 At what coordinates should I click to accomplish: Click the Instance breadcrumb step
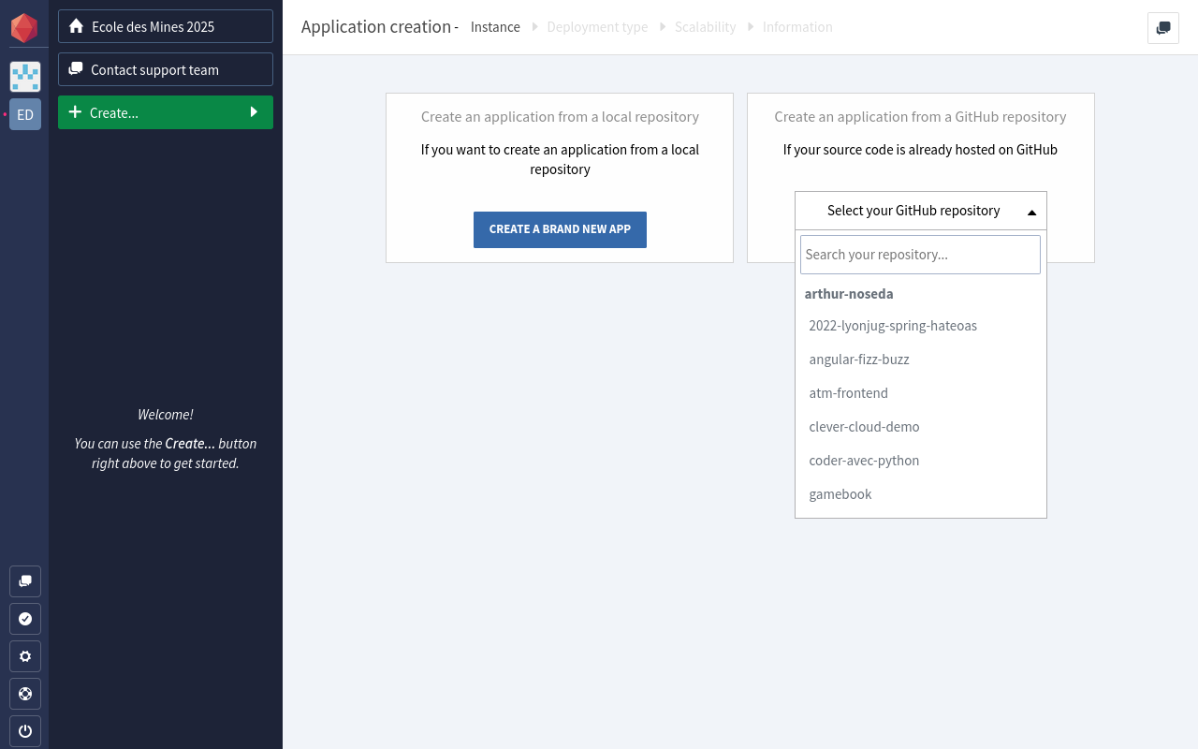pos(495,27)
